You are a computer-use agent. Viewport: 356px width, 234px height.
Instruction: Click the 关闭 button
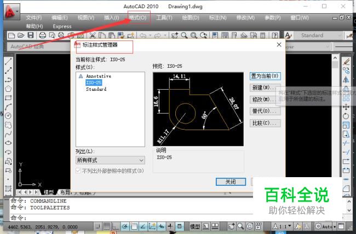point(231,182)
